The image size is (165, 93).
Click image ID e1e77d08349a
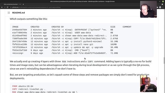[x=20, y=33]
